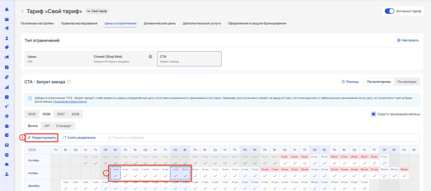Select year 2026
This screenshot has height=191, width=431.
tap(46, 114)
